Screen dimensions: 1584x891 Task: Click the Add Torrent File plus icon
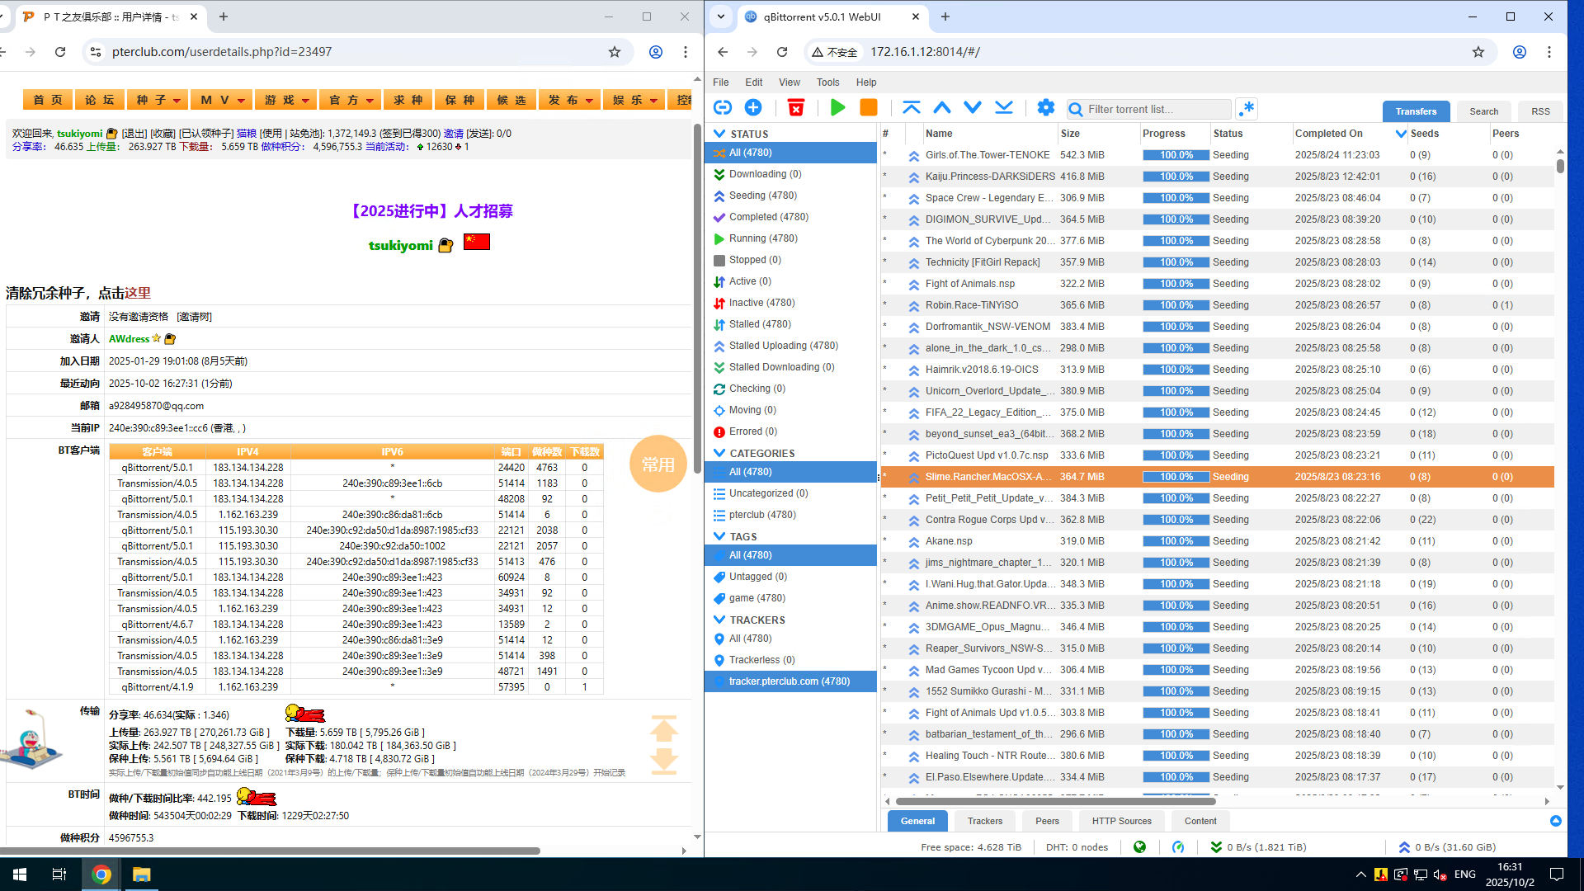coord(753,108)
